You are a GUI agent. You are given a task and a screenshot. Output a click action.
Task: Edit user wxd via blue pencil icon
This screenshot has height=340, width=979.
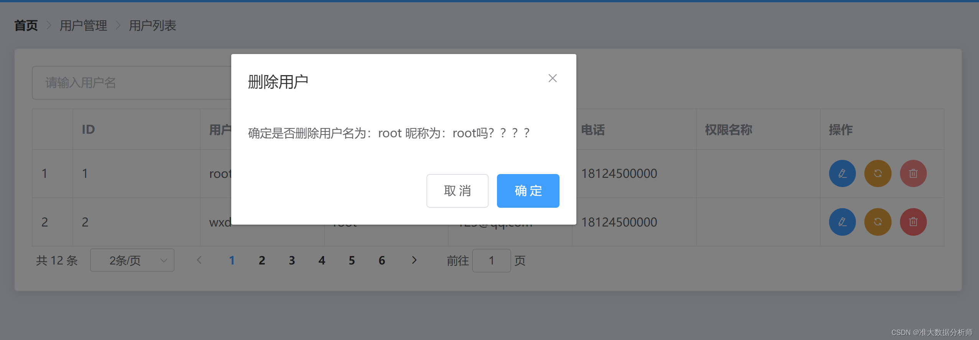[842, 222]
